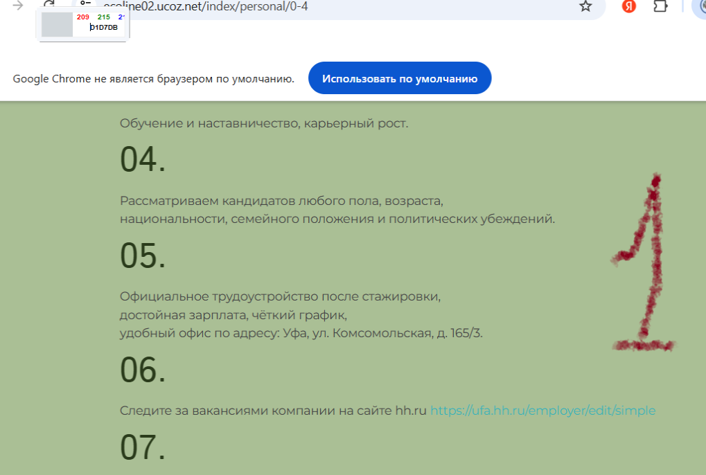Click the reload page icon
This screenshot has width=706, height=475.
(x=50, y=6)
